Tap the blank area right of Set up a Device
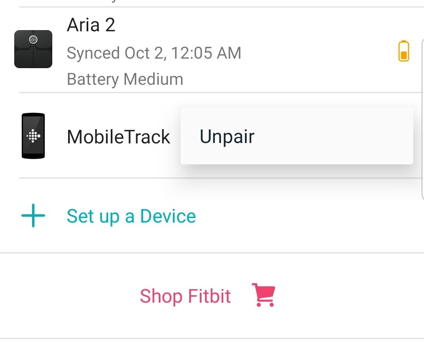The height and width of the screenshot is (347, 424). point(309,216)
